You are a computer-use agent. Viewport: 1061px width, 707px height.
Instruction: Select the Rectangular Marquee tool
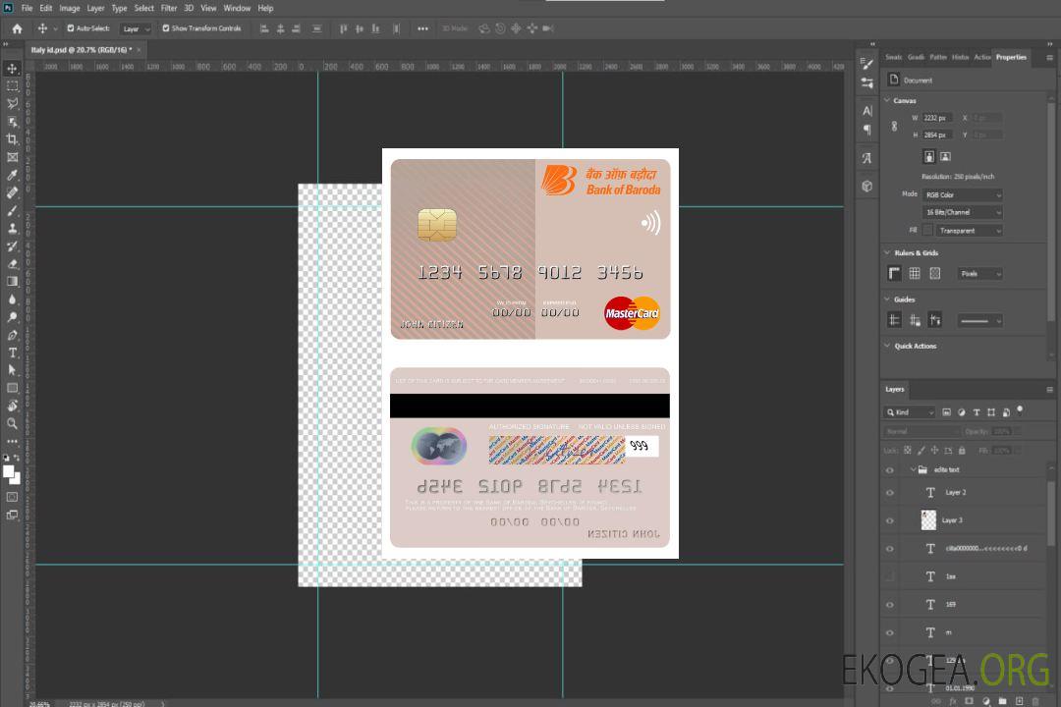point(12,86)
